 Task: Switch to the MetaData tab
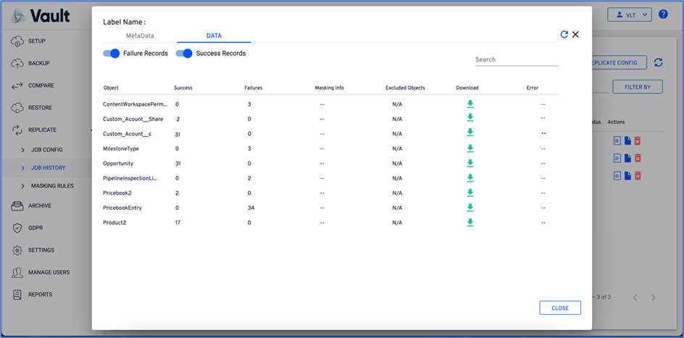140,35
